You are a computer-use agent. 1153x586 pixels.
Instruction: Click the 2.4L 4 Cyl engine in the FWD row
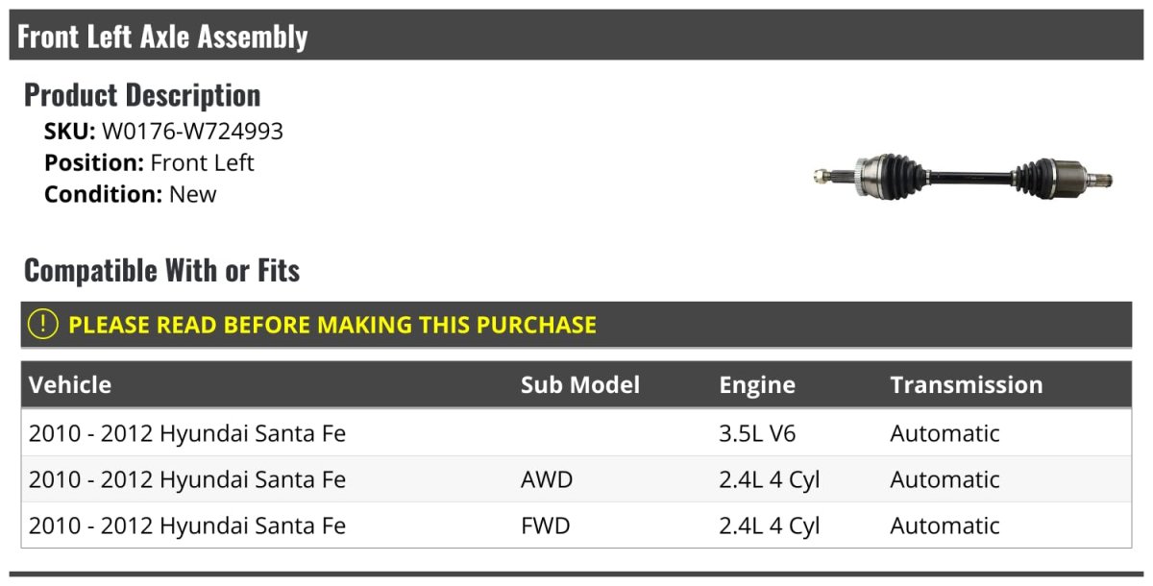pyautogui.click(x=769, y=525)
